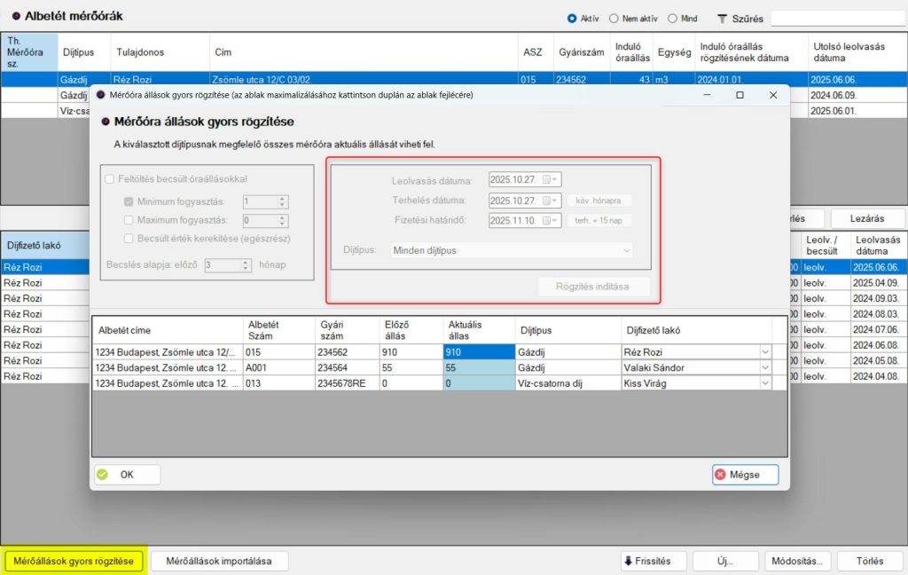The image size is (908, 575).
Task: Open Díjfizető lakó dropdown for Réz Rozi
Action: tap(764, 352)
